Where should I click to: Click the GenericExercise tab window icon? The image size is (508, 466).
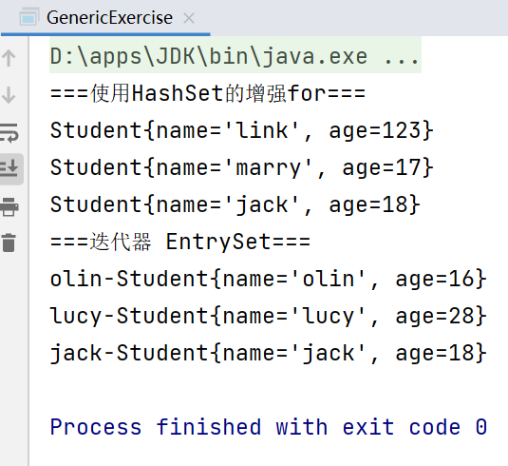(29, 17)
